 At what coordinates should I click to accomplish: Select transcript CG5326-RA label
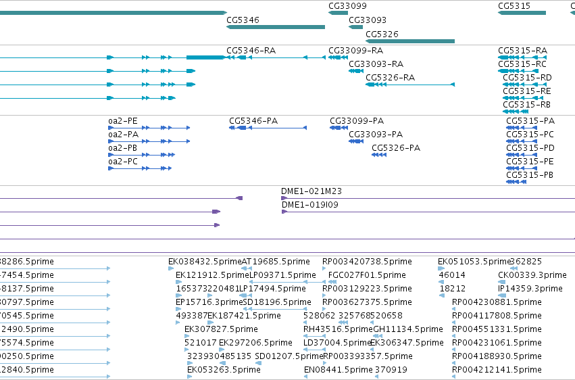point(390,78)
